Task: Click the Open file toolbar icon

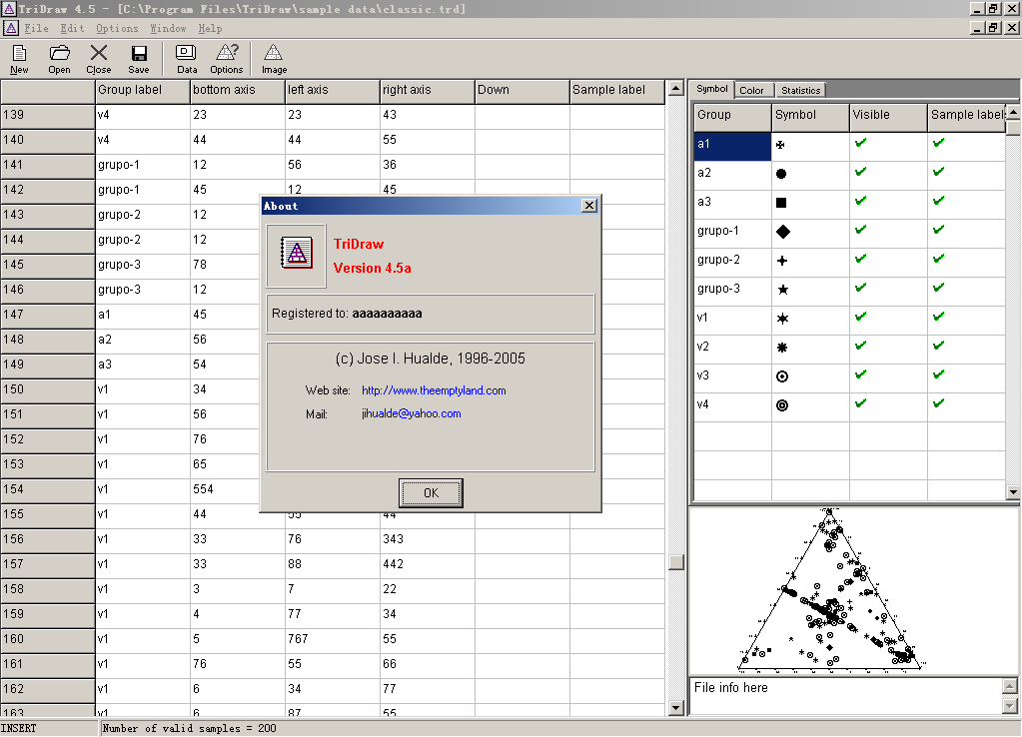Action: click(x=59, y=59)
